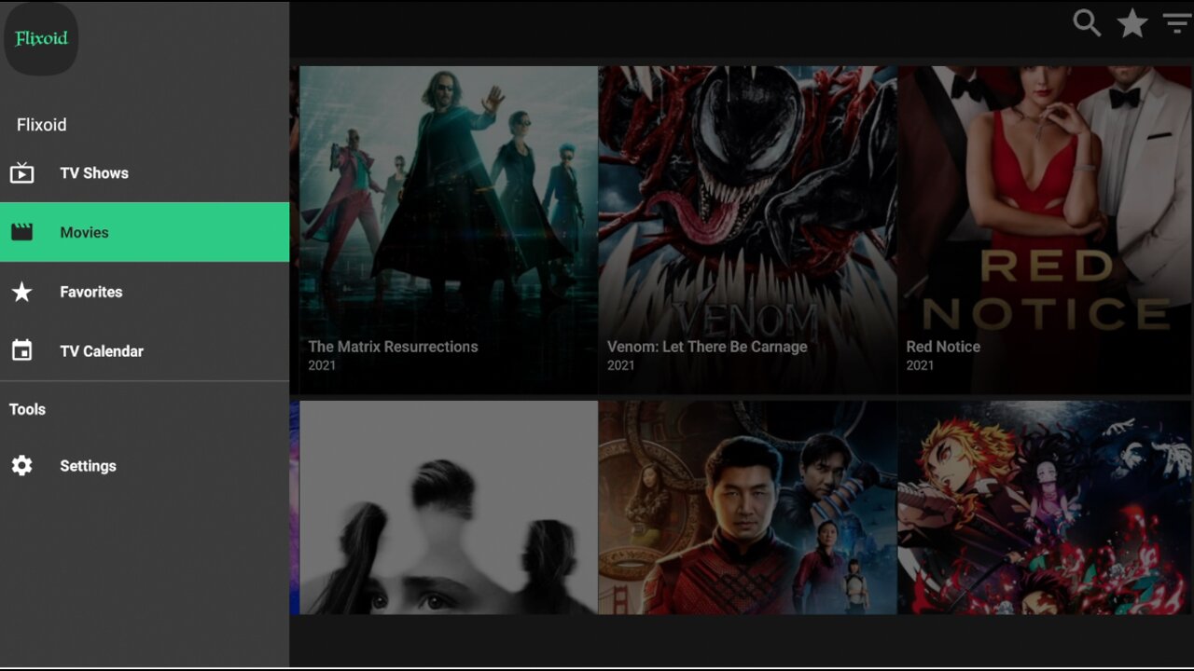Open the TV Shows menu item
This screenshot has height=671, width=1194.
(145, 173)
